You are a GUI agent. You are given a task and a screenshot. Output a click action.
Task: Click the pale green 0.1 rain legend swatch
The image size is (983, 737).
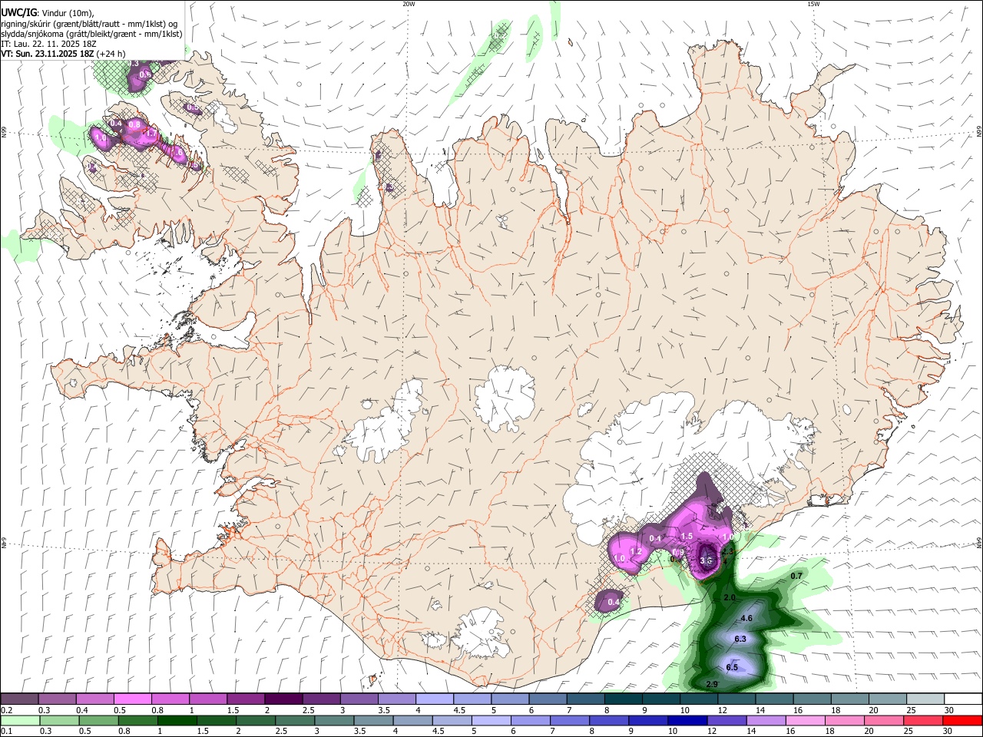point(19,721)
